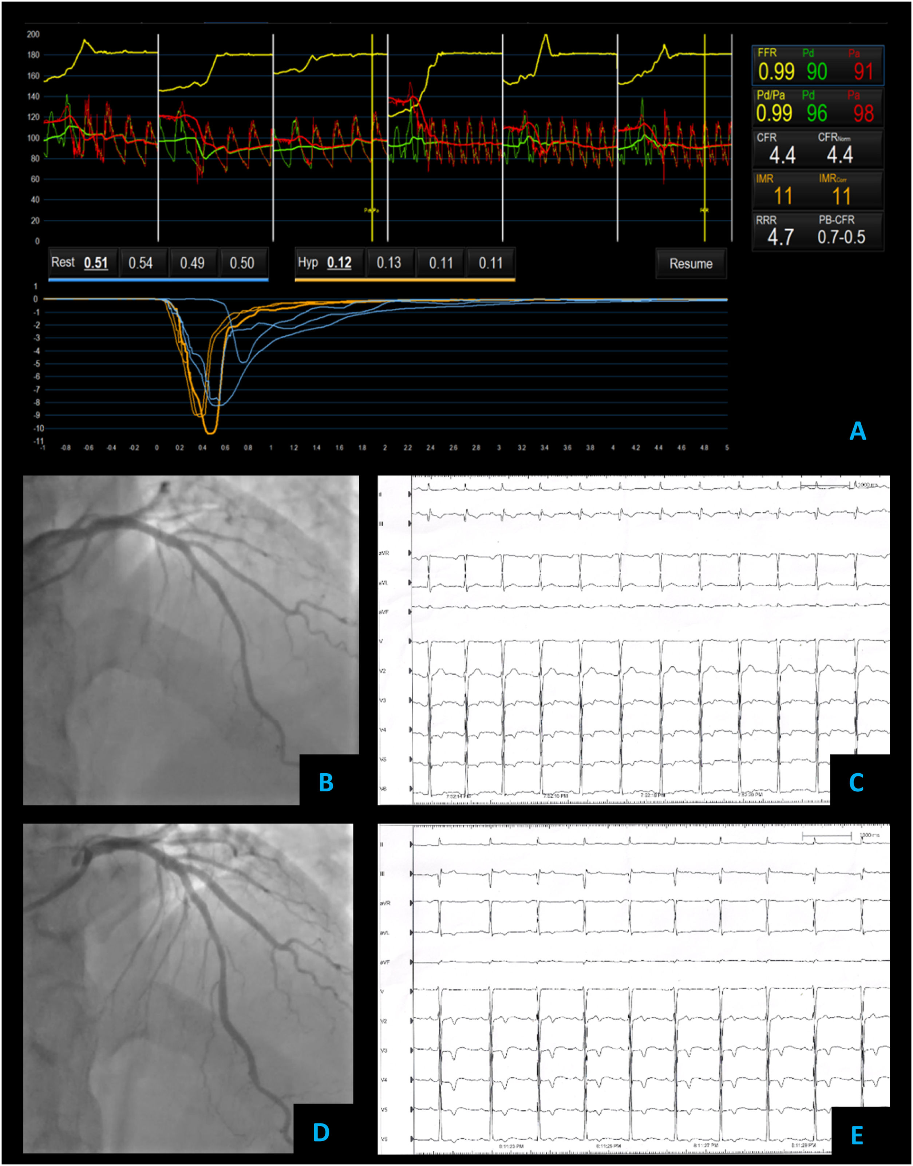Screen dimensions: 913x1166
Task: Select the Rest 0.49 value box
Action: 192,262
